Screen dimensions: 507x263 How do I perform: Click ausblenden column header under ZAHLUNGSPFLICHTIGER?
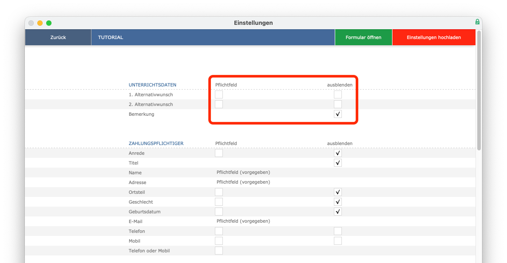click(340, 143)
